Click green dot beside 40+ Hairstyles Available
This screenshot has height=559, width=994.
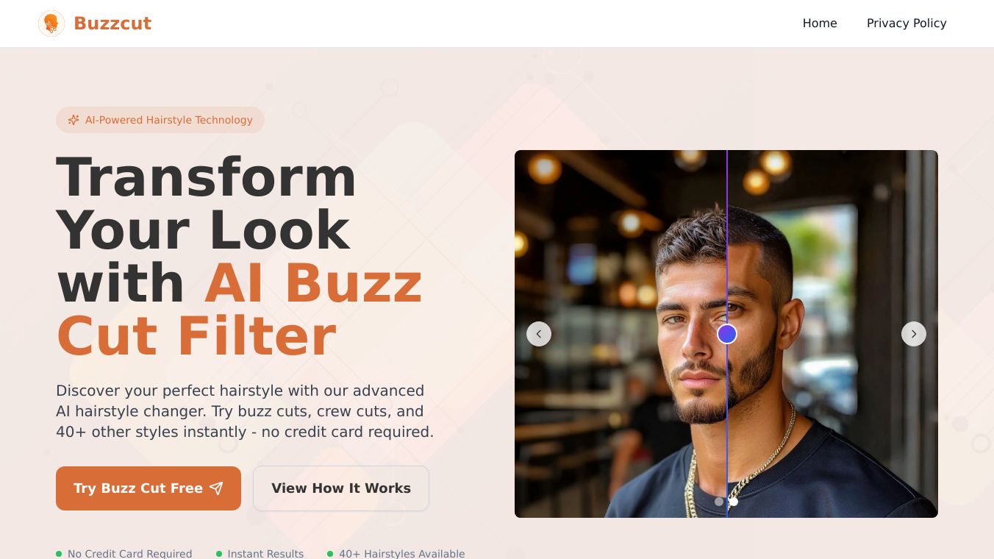(330, 554)
